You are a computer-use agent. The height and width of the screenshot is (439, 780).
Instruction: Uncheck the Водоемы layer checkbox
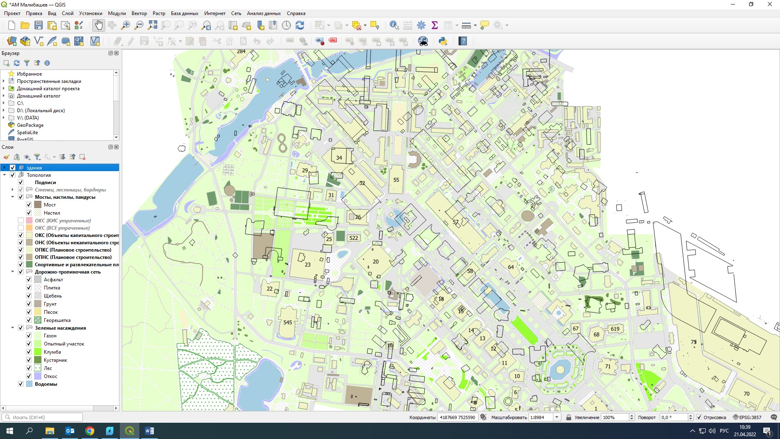click(x=21, y=384)
